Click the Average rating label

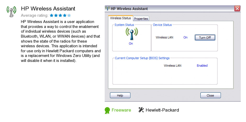[x=35, y=15]
